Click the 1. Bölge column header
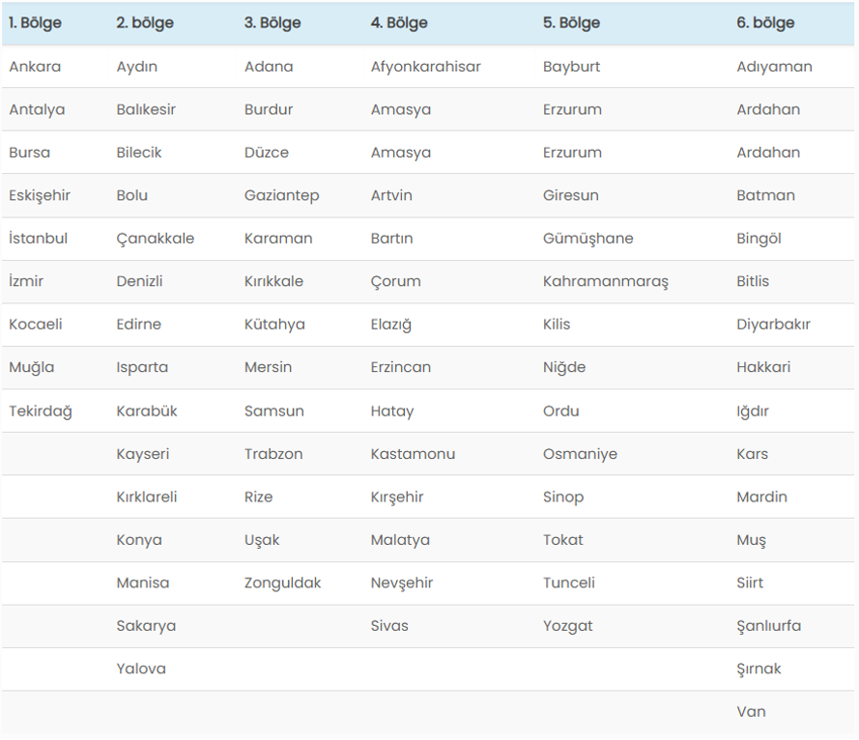The height and width of the screenshot is (740, 859). point(35,23)
